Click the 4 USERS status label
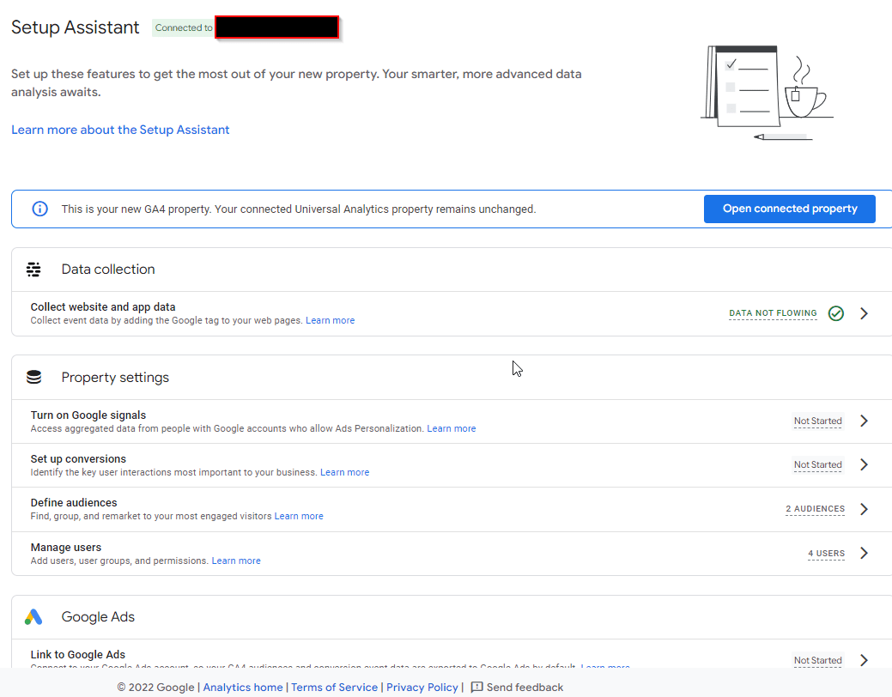The width and height of the screenshot is (892, 697). coord(826,553)
